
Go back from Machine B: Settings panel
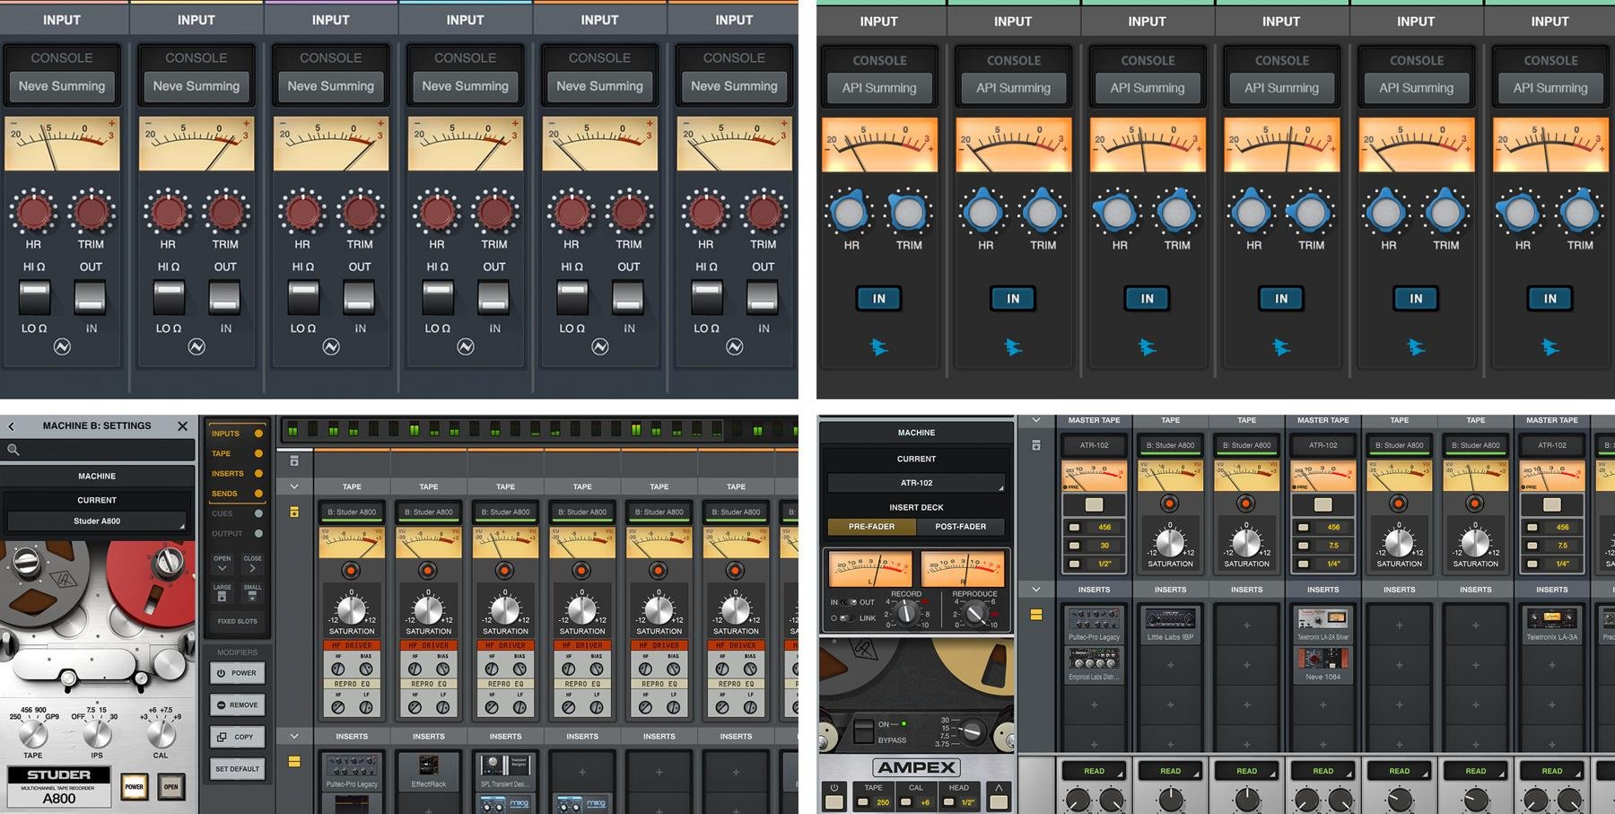(x=11, y=426)
